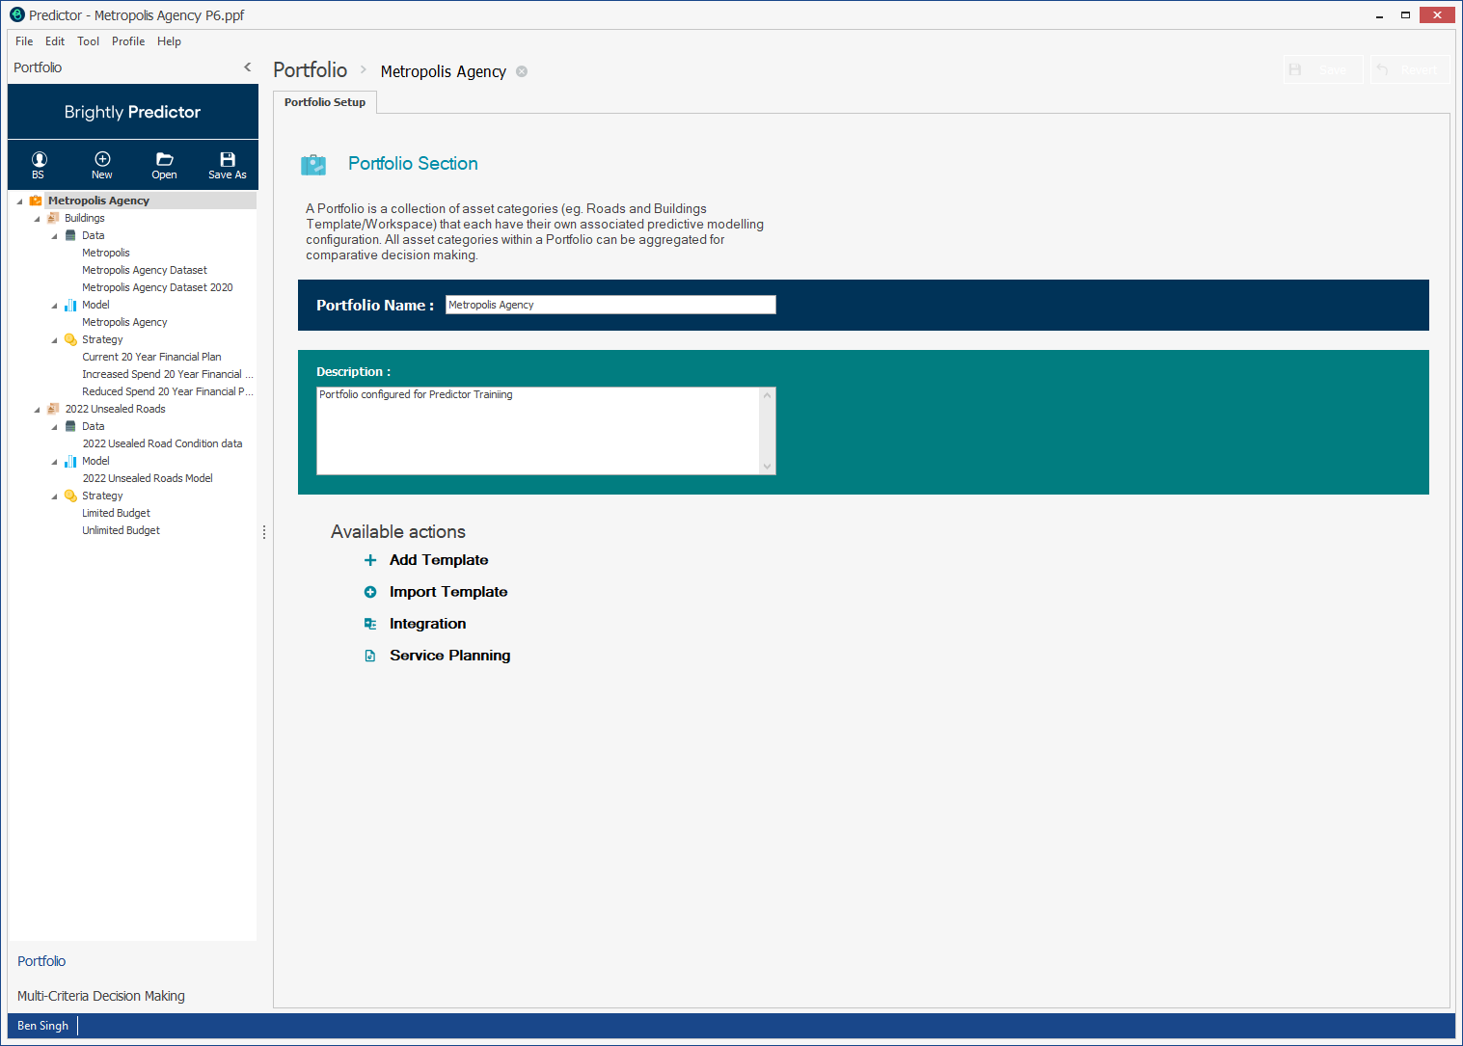Click the plus icon beside Add Template
Image resolution: width=1463 pixels, height=1046 pixels.
(x=370, y=560)
